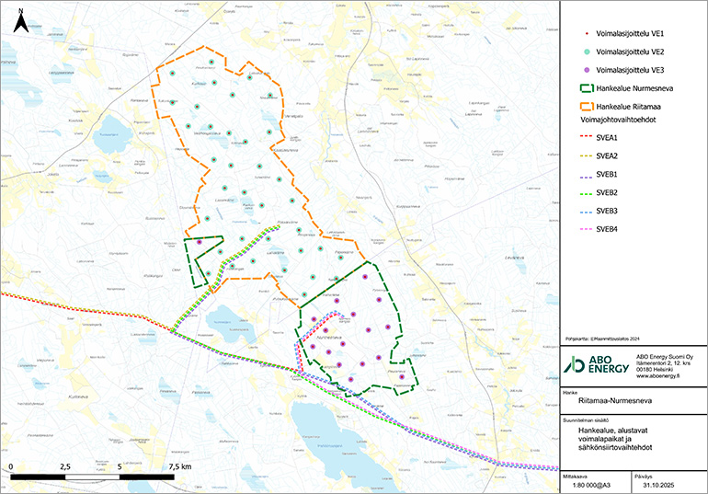The height and width of the screenshot is (494, 708).
Task: Click the north arrow compass symbol
Action: (x=21, y=21)
